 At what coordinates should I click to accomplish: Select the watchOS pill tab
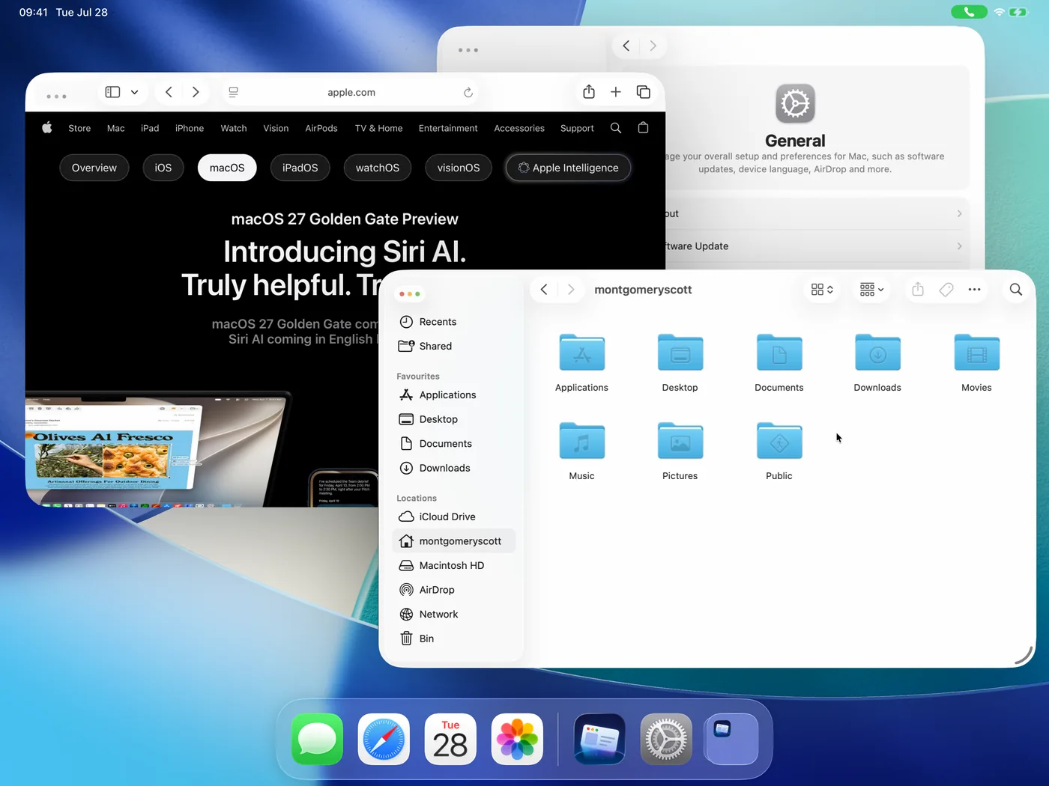pos(378,168)
